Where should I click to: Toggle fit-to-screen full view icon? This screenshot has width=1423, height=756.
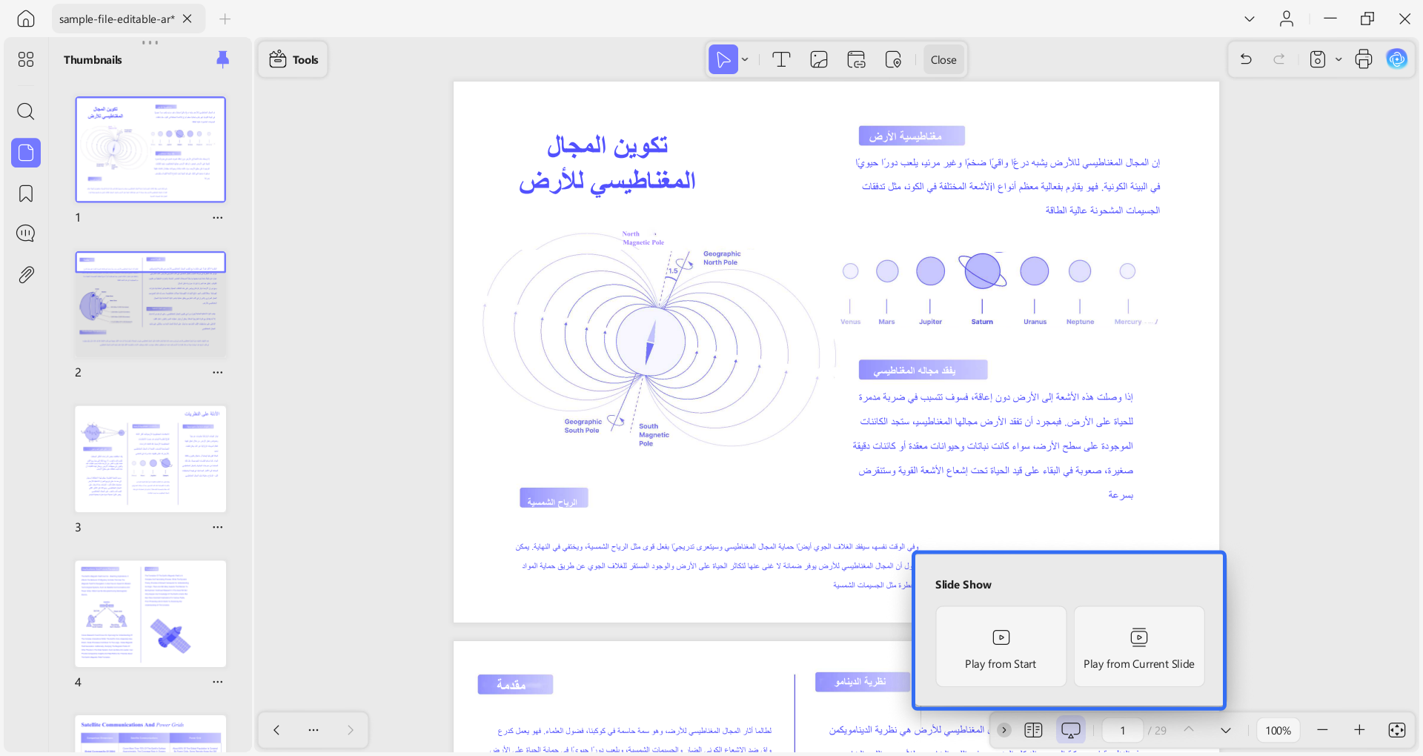tap(1397, 730)
